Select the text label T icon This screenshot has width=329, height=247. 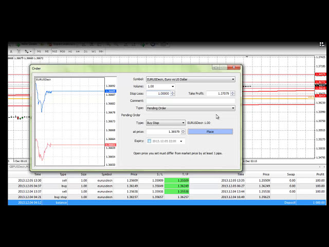pos(19,51)
